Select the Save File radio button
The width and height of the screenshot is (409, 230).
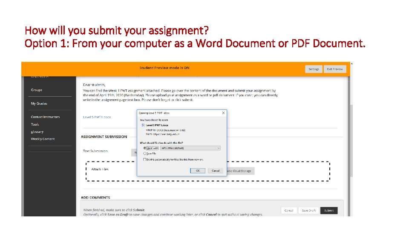[144, 154]
